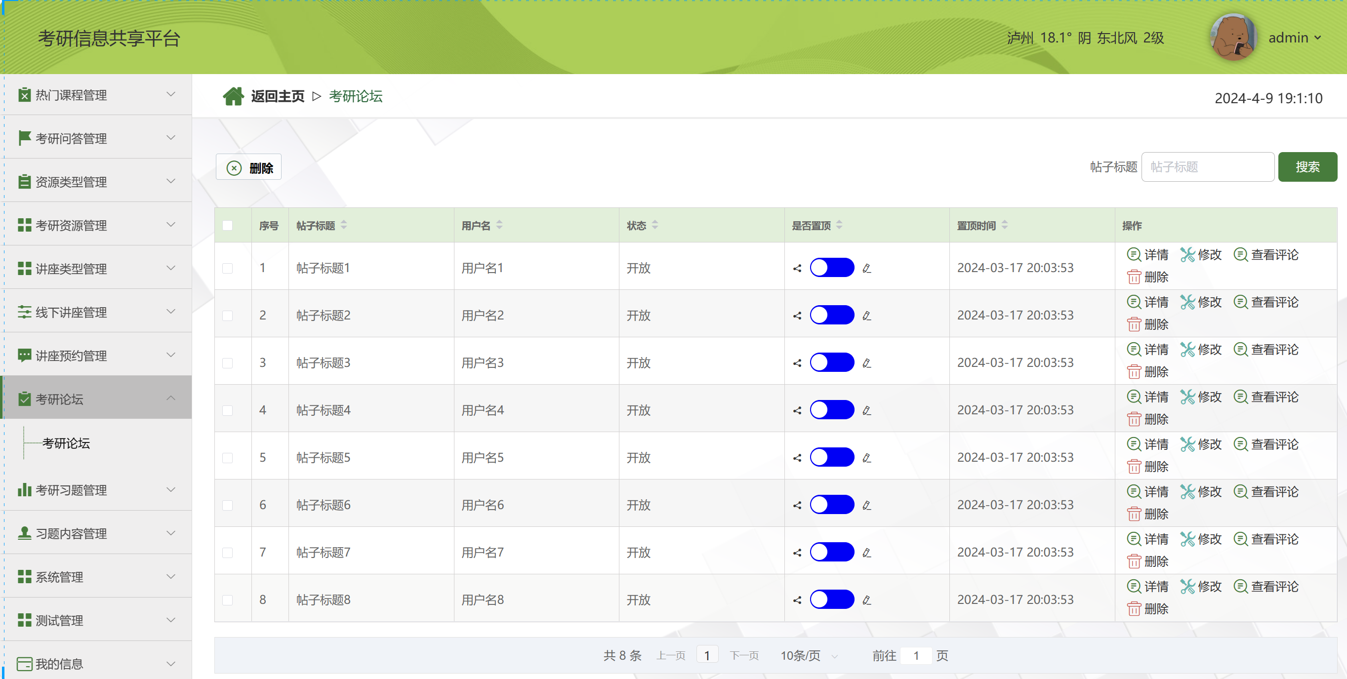The image size is (1347, 679).
Task: Tick the select-all checkbox in the table header
Action: [227, 225]
